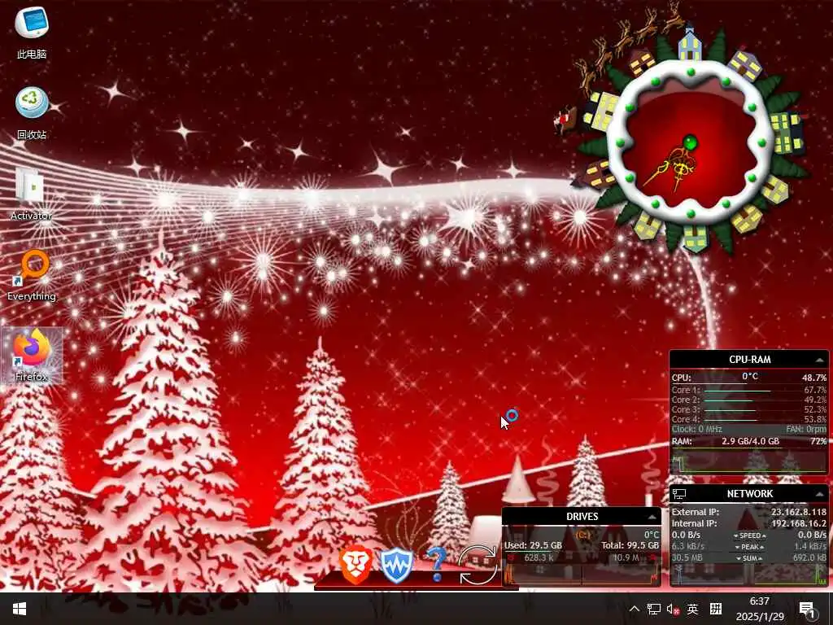The width and height of the screenshot is (833, 625).
Task: Click the Core 2 usage bar
Action: pos(728,400)
